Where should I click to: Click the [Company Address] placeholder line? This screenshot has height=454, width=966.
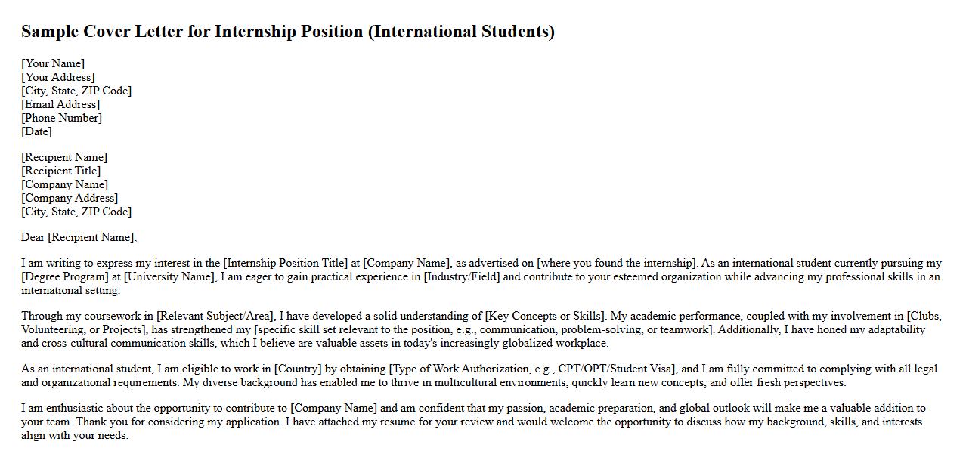pos(70,198)
